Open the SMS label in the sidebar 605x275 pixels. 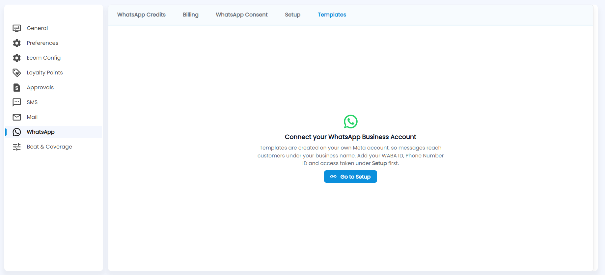click(x=32, y=102)
